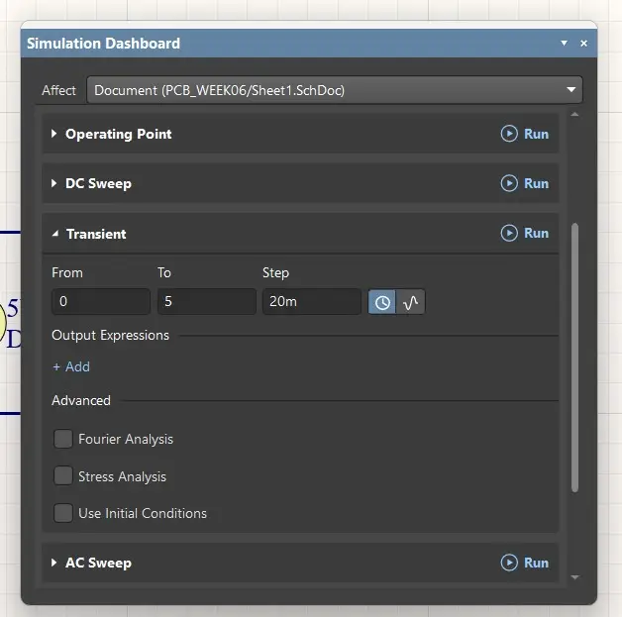Enable the Fourier Analysis checkbox
This screenshot has width=622, height=617.
(63, 439)
